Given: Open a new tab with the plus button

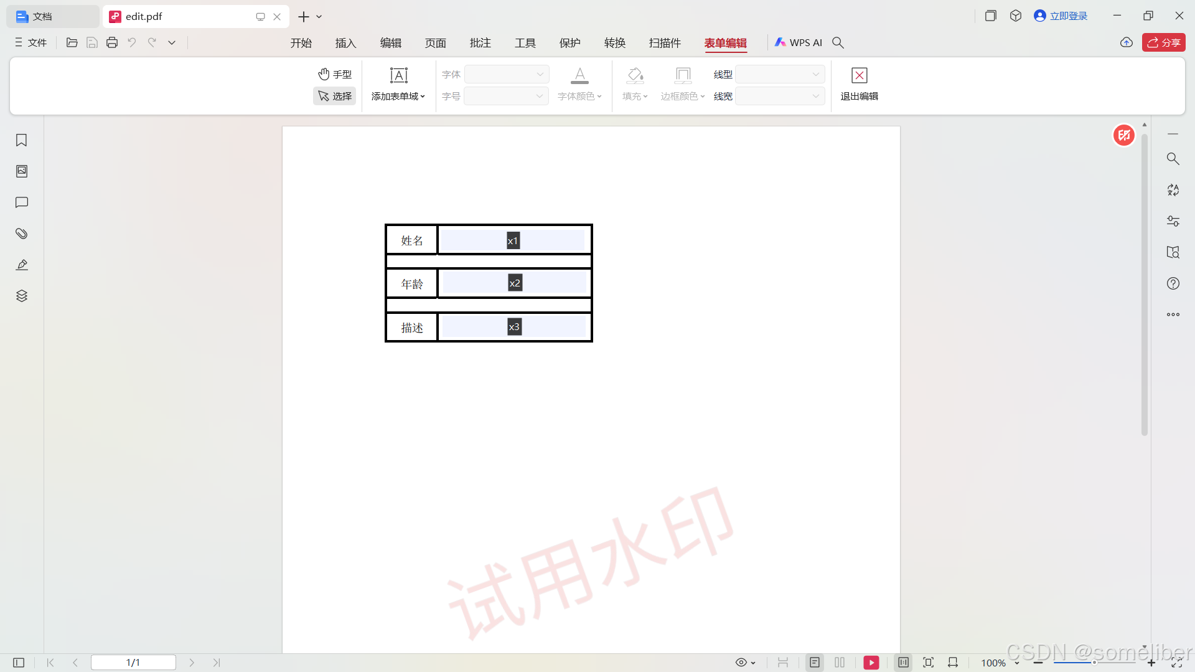Looking at the screenshot, I should (304, 16).
